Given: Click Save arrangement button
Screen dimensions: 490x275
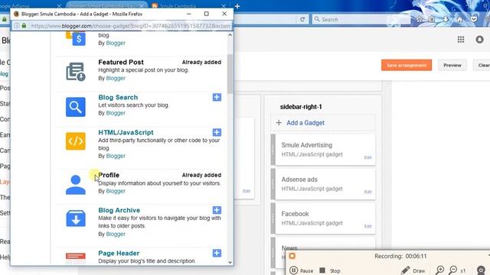Looking at the screenshot, I should pos(407,65).
